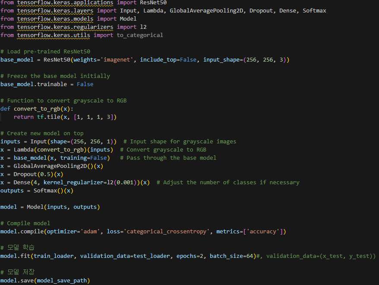Click input_shape parameter in ResNet50 call

click(x=221, y=60)
